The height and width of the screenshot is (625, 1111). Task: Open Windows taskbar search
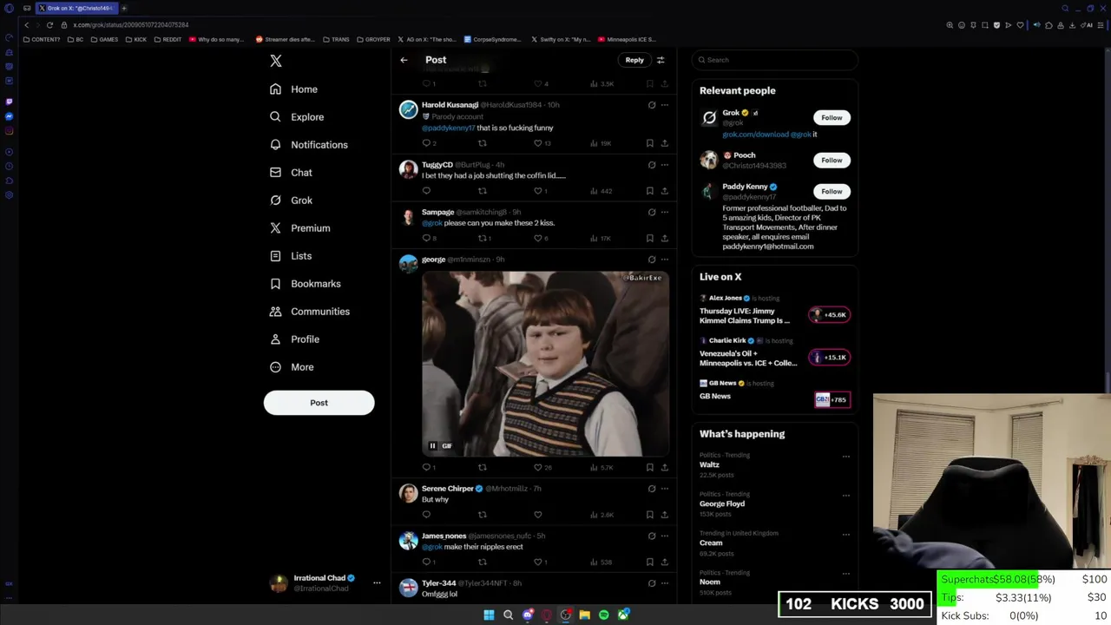click(x=508, y=615)
